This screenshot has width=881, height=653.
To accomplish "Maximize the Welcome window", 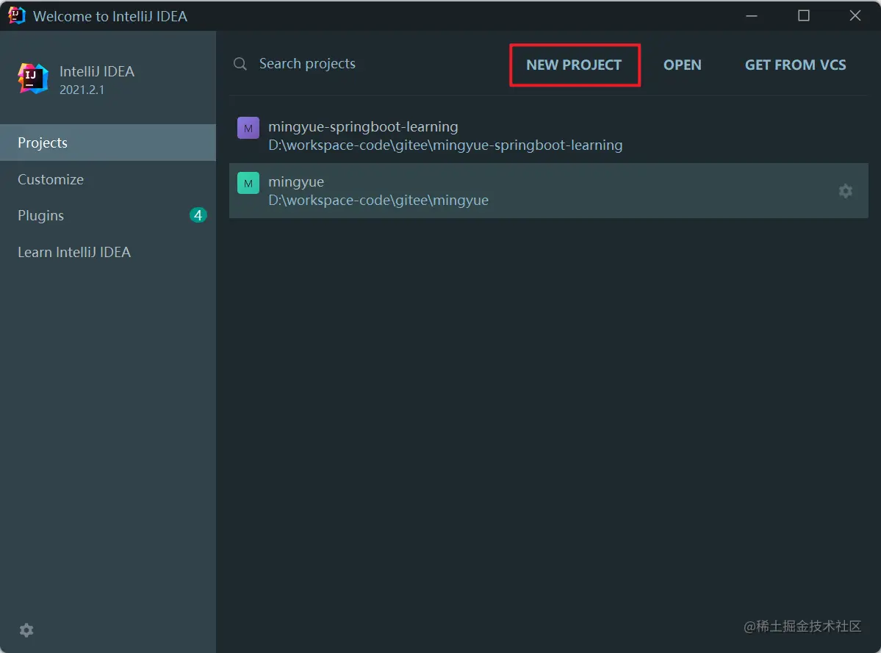I will (803, 15).
